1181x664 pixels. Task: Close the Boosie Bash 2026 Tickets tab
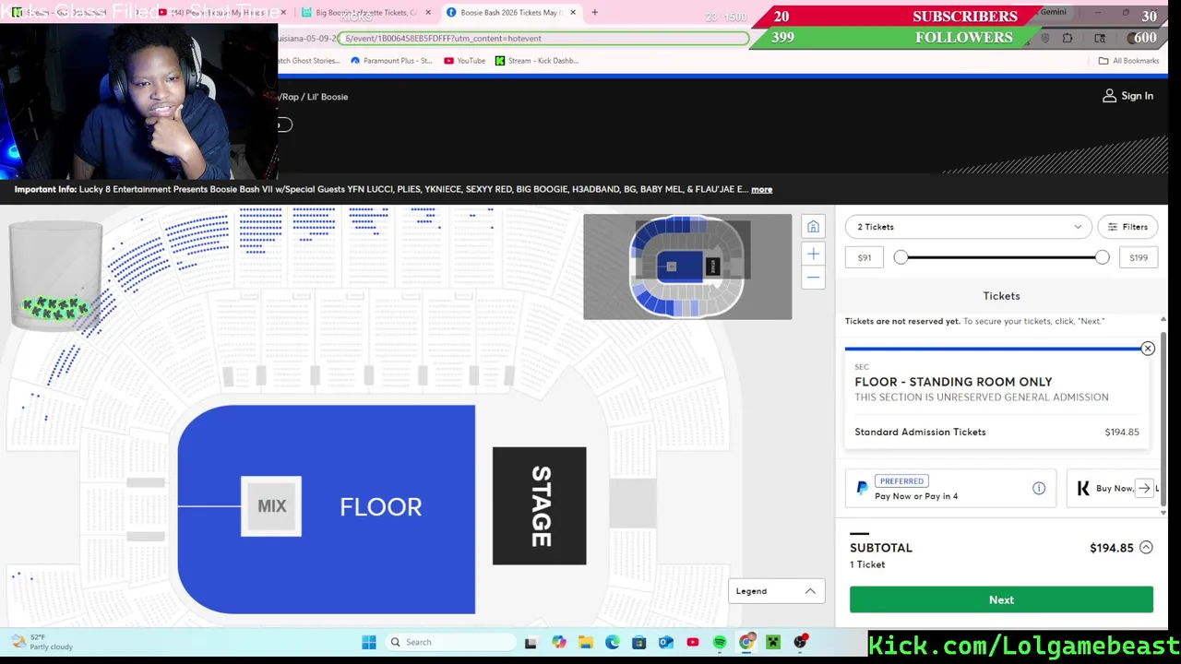click(x=573, y=12)
